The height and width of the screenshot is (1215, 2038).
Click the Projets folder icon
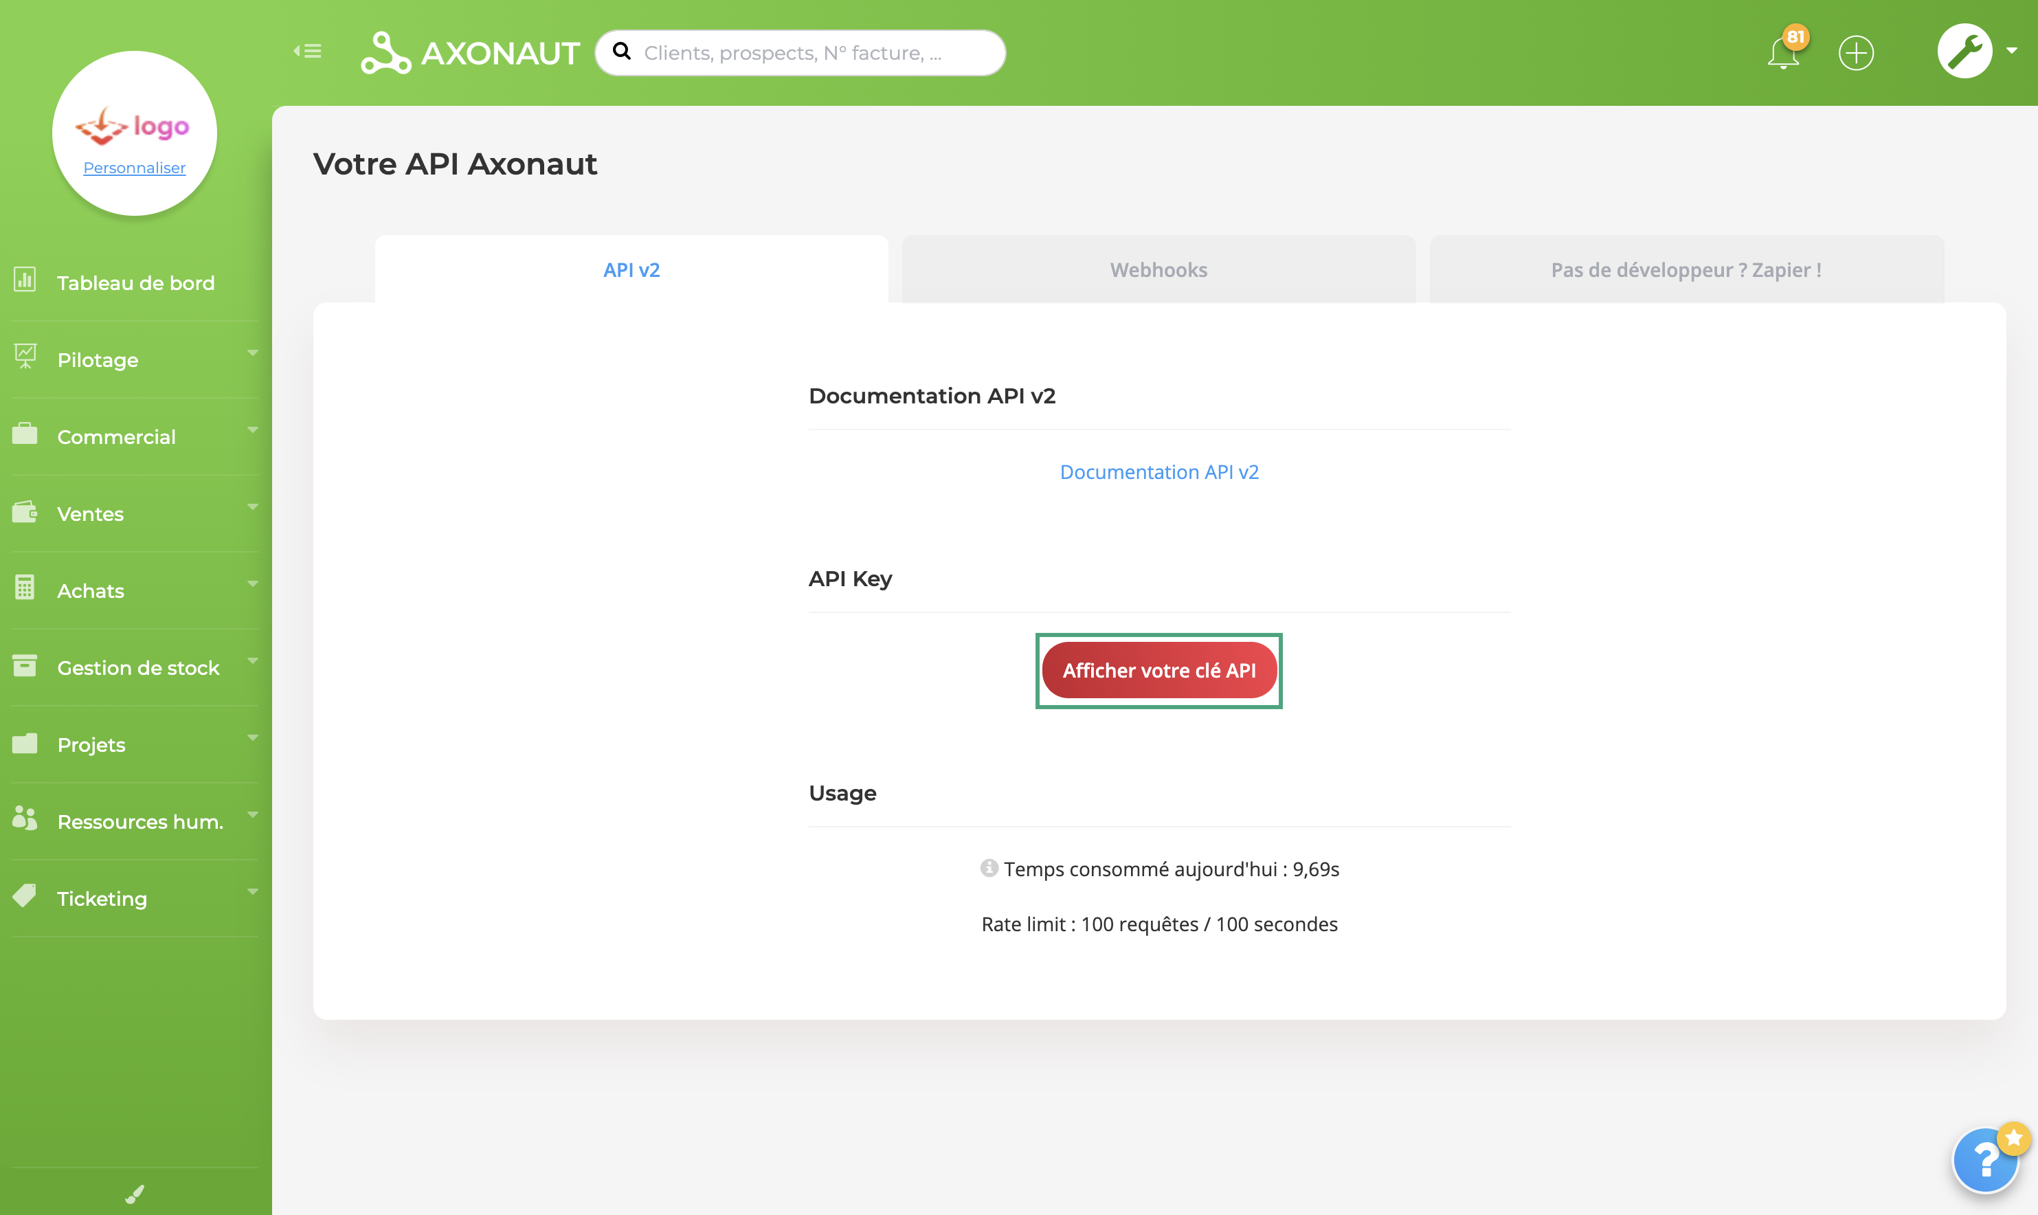pos(25,743)
